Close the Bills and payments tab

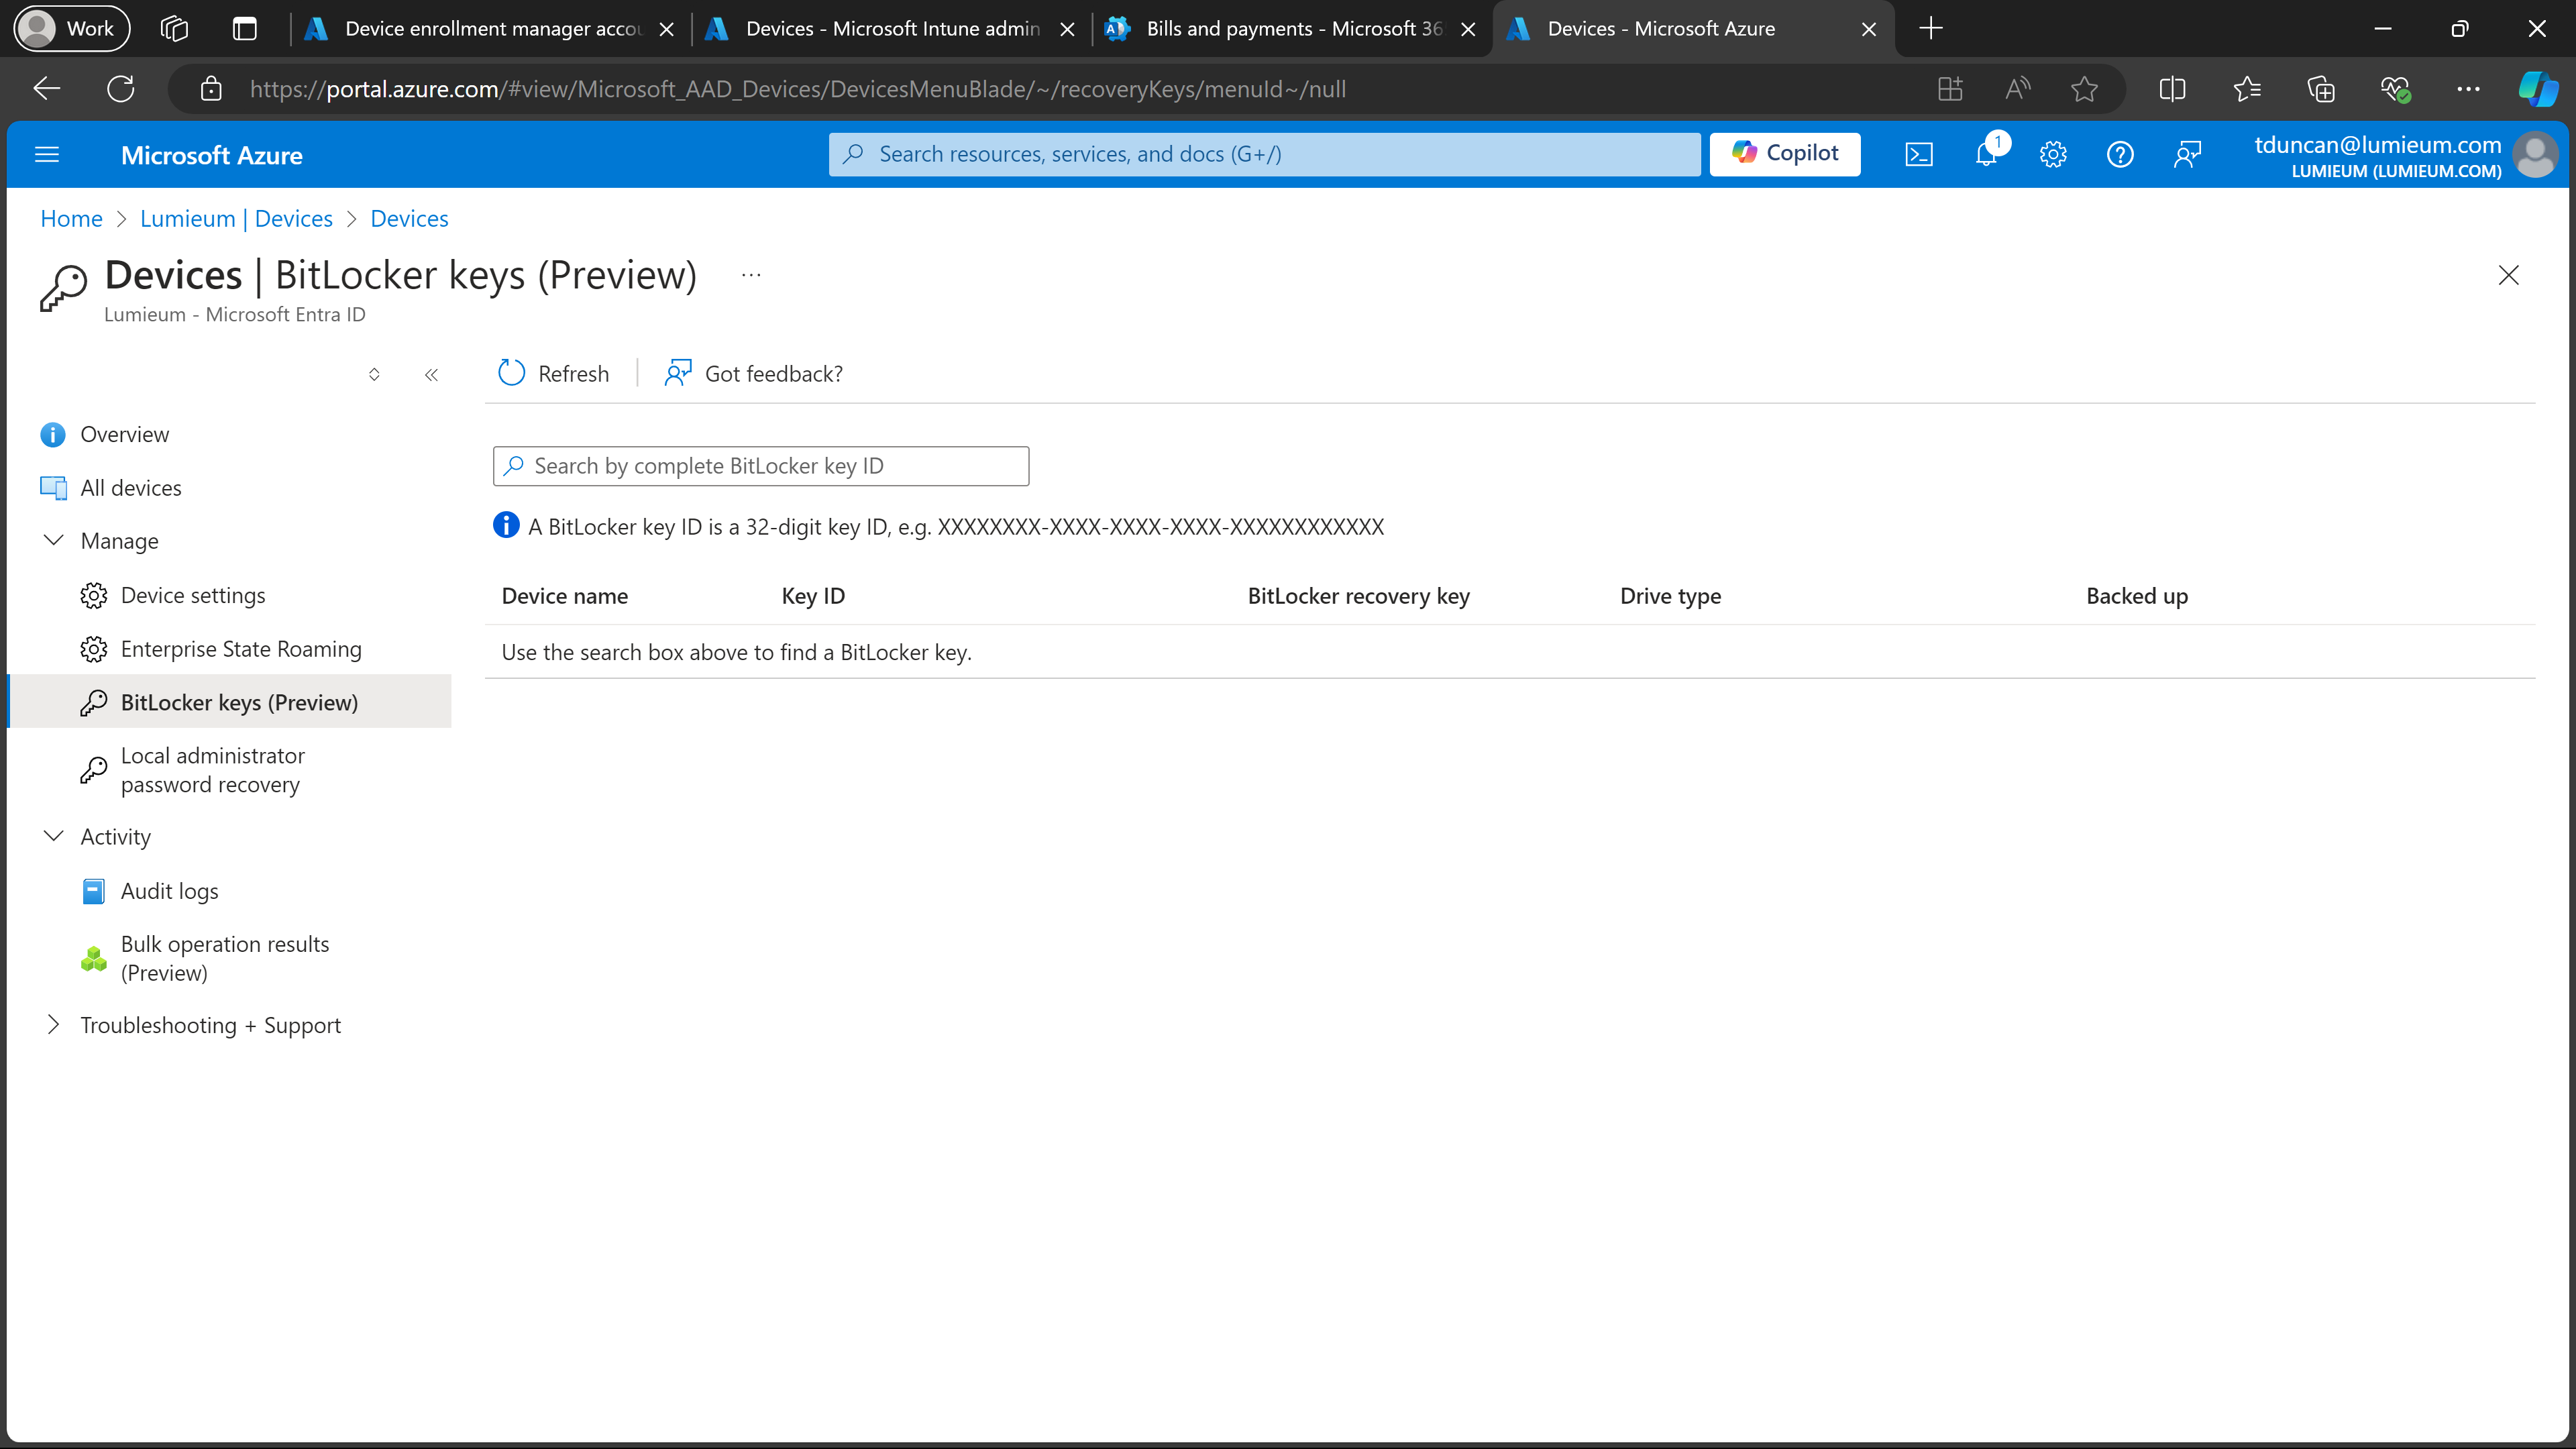1468,29
